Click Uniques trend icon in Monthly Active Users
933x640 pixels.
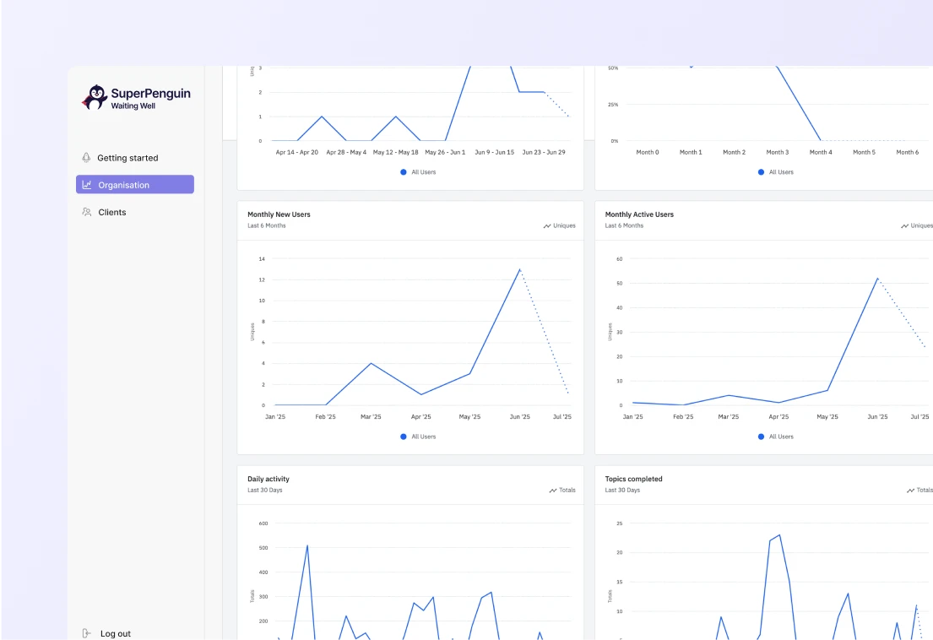(904, 226)
